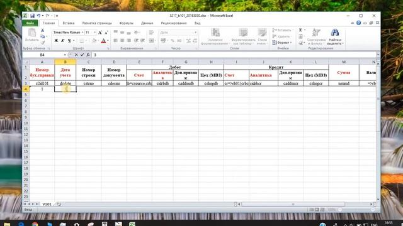Click the Clear eraser icon

(x=300, y=43)
